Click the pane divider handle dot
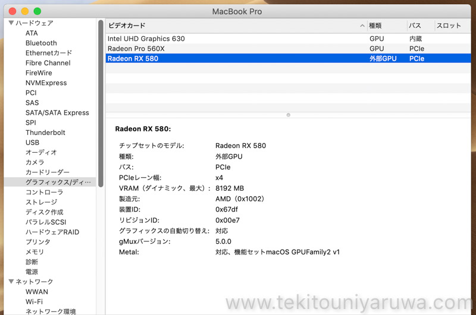 point(289,115)
